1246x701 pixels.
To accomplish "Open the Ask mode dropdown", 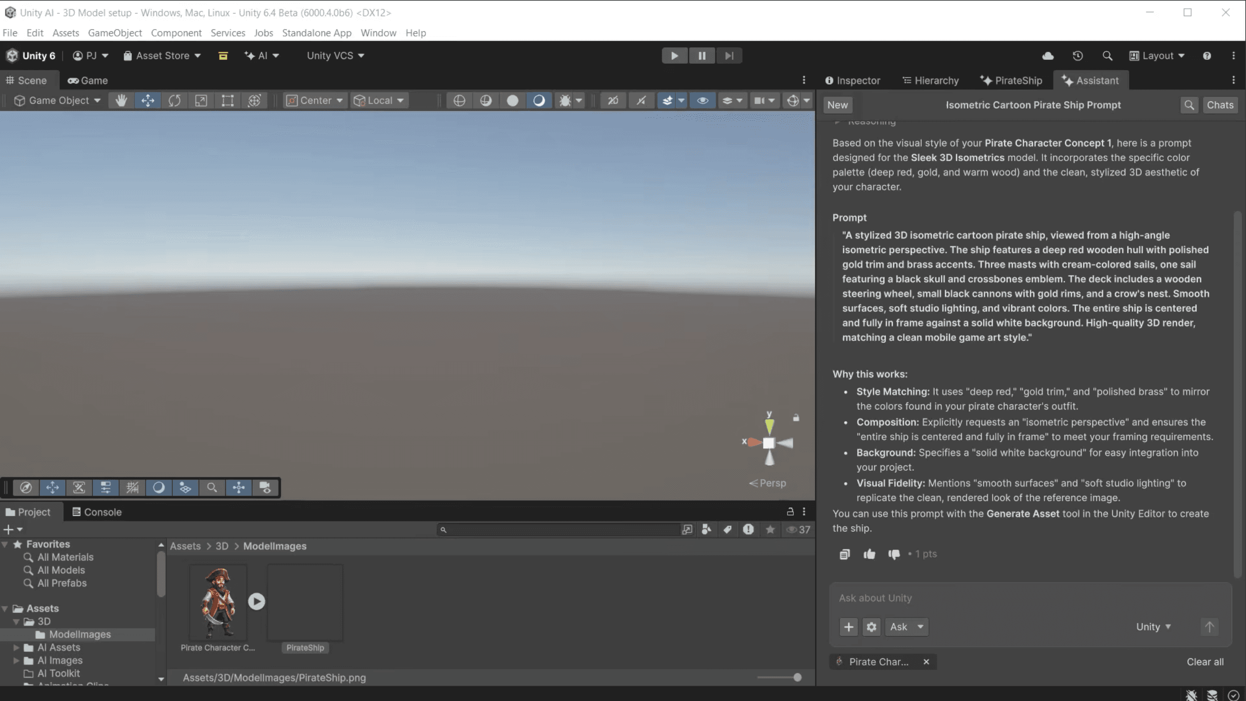I will [x=907, y=627].
